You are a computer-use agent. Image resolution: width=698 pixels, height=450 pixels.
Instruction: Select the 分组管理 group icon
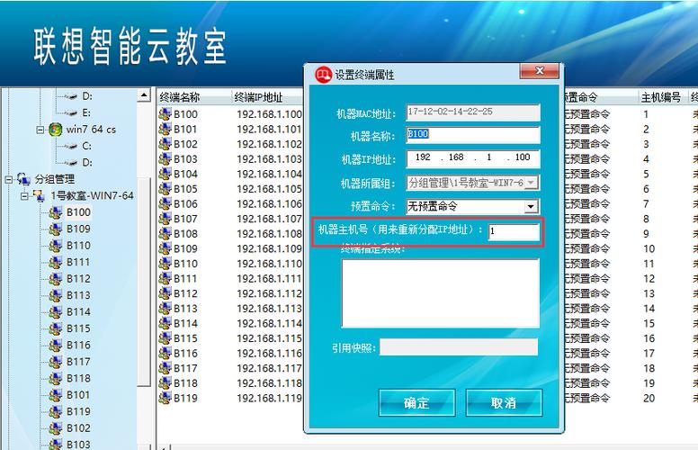click(23, 179)
